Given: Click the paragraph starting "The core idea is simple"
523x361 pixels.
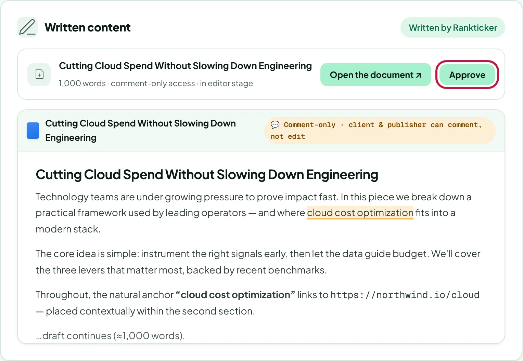Looking at the screenshot, I should 258,262.
